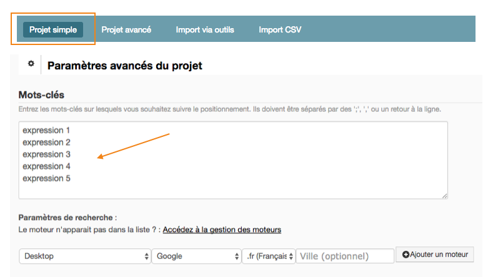Open the Google search engine dropdown

[196, 256]
